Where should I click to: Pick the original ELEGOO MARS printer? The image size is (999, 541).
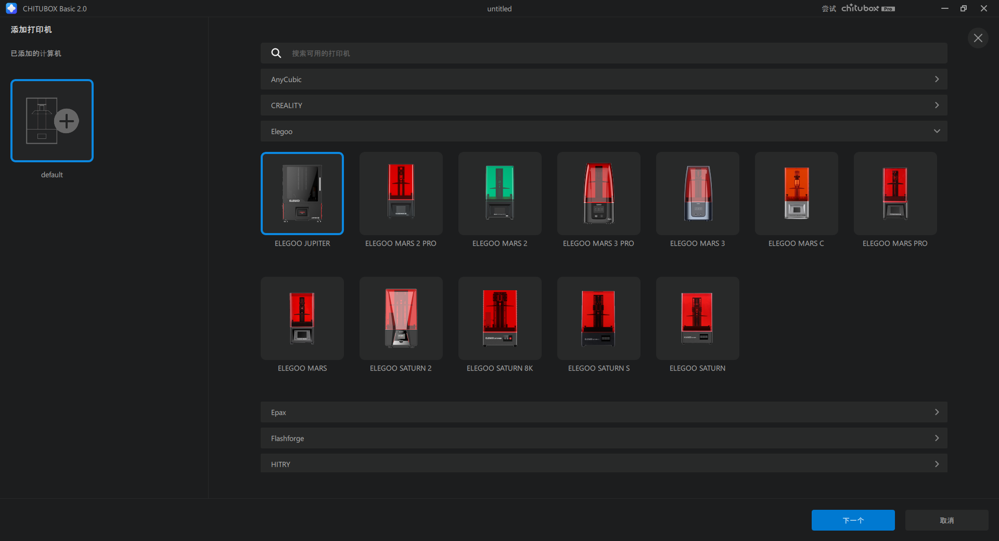coord(302,318)
